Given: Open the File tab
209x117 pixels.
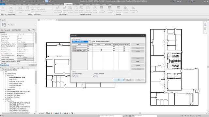Looking at the screenshot, I should pyautogui.click(x=2, y=4).
